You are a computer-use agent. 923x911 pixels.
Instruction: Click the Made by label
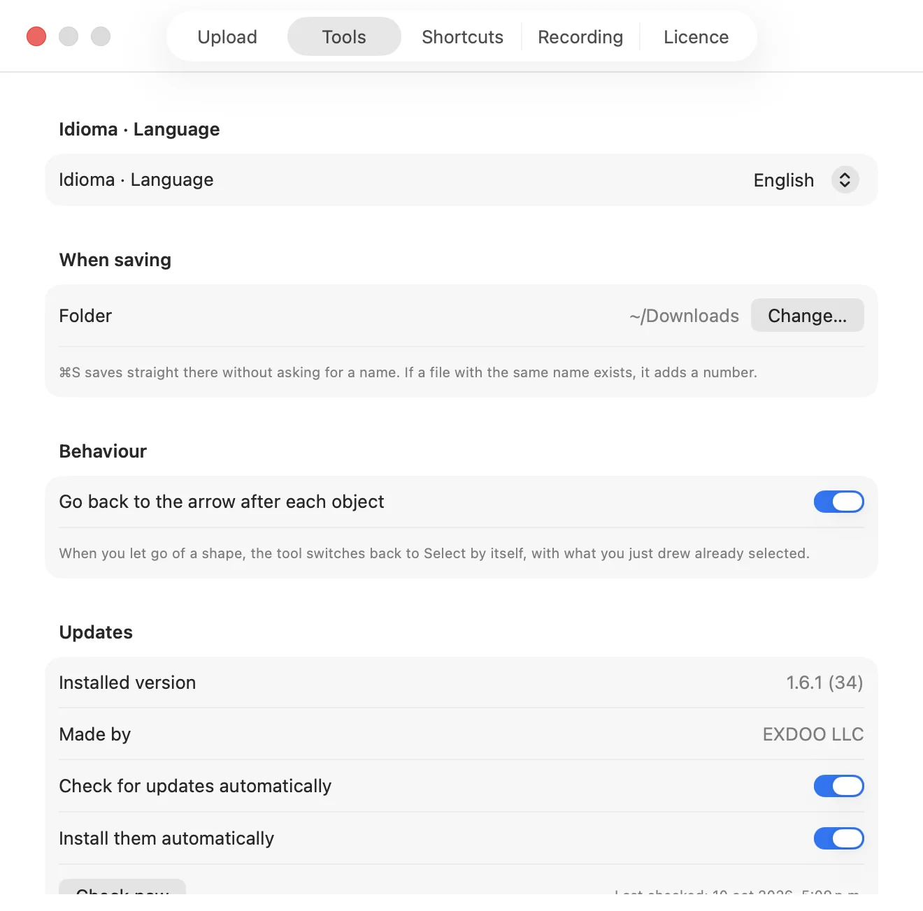(x=95, y=734)
